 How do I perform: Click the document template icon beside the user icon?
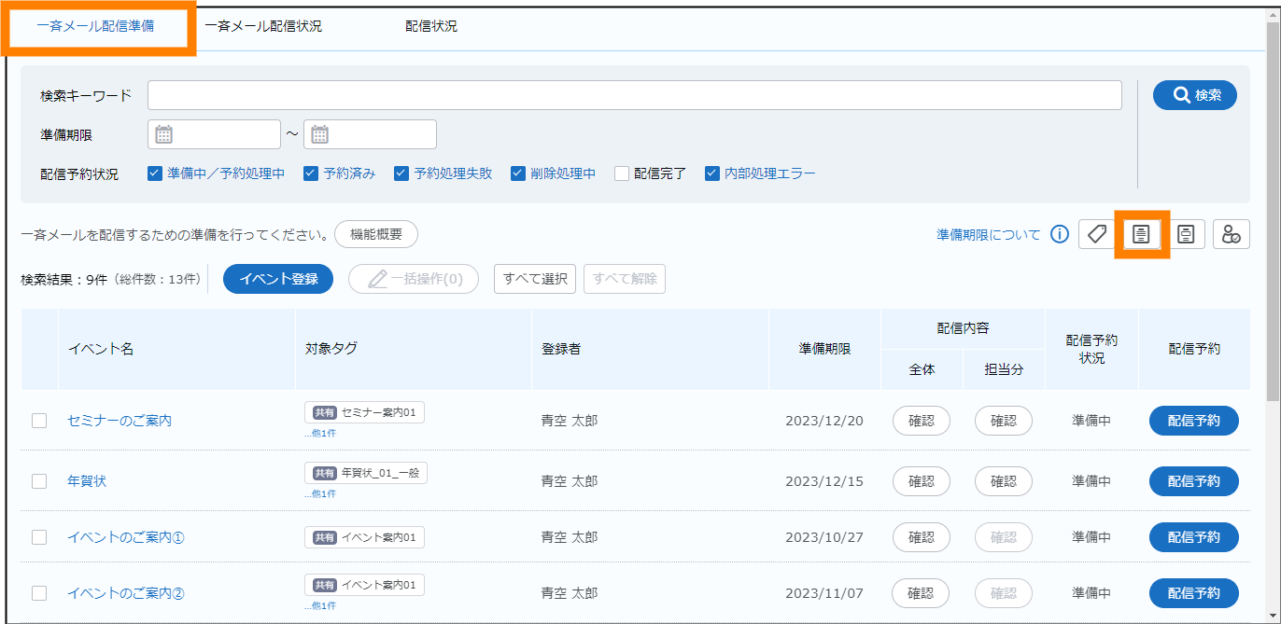tap(1186, 234)
